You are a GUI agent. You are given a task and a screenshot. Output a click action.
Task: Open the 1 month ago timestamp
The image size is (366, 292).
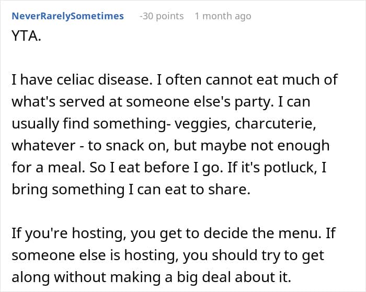click(x=223, y=16)
